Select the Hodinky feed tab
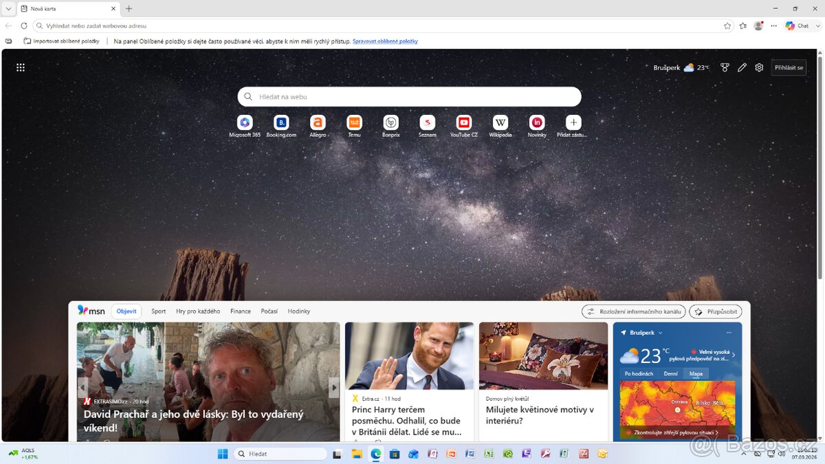The height and width of the screenshot is (464, 825). [x=299, y=311]
